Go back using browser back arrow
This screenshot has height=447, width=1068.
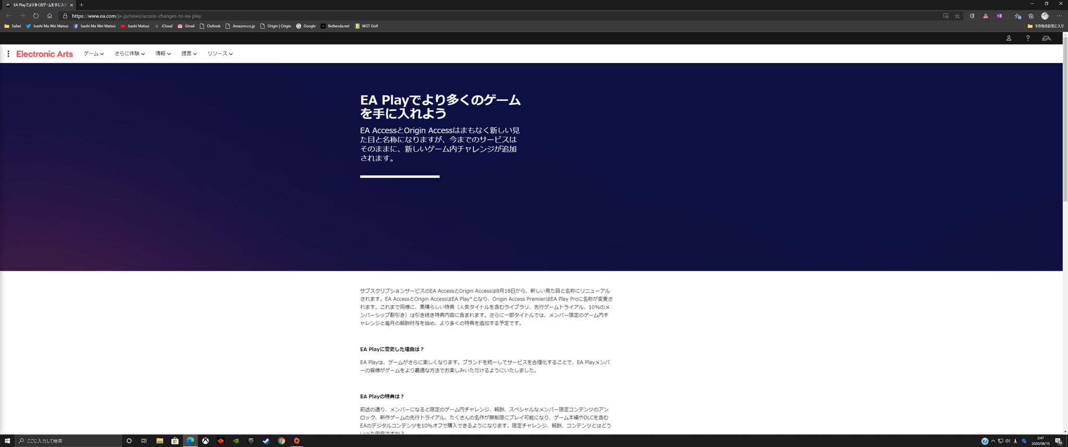tap(9, 16)
